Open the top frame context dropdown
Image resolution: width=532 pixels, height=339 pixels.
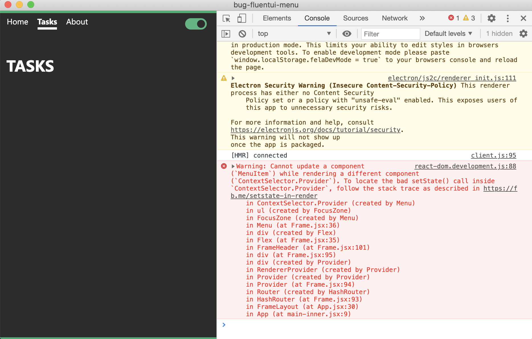pos(294,34)
